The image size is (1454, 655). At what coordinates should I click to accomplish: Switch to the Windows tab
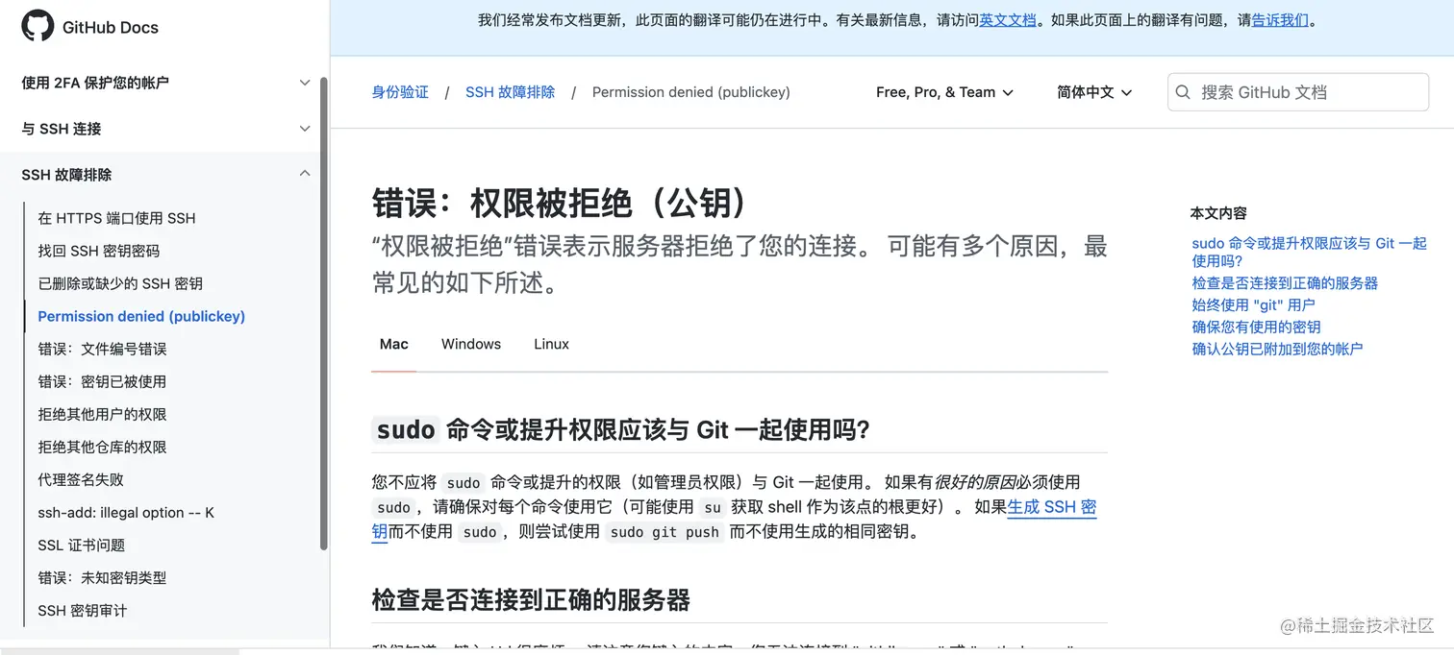(471, 344)
